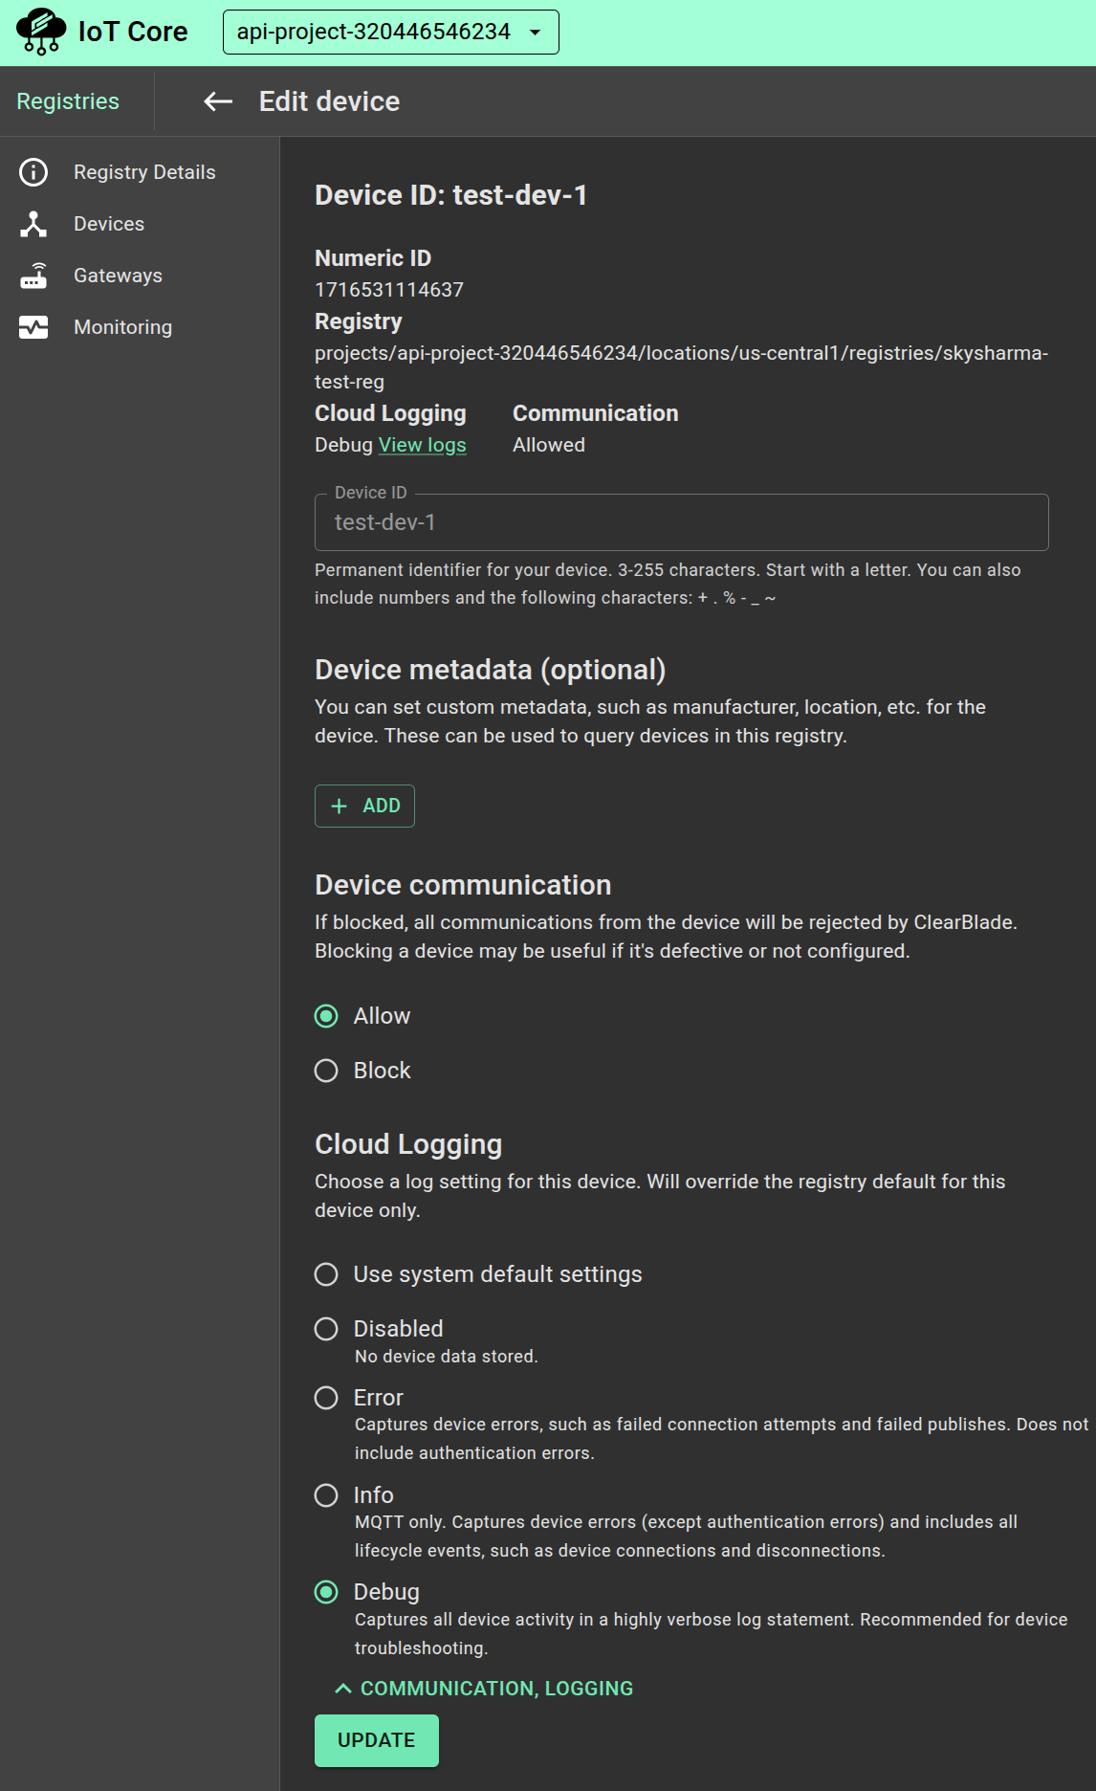The height and width of the screenshot is (1791, 1096).
Task: Select the Info logging level
Action: (326, 1495)
